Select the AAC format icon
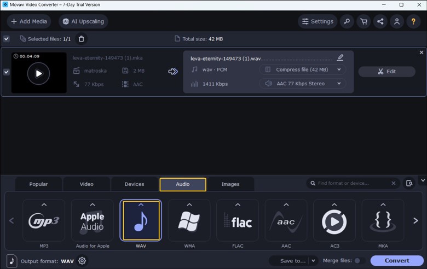Screen dimensions: 427x269 click(x=286, y=221)
